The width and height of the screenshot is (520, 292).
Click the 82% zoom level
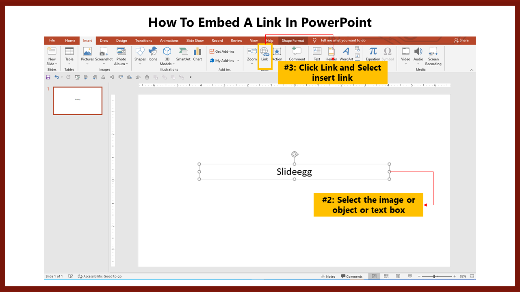click(463, 277)
